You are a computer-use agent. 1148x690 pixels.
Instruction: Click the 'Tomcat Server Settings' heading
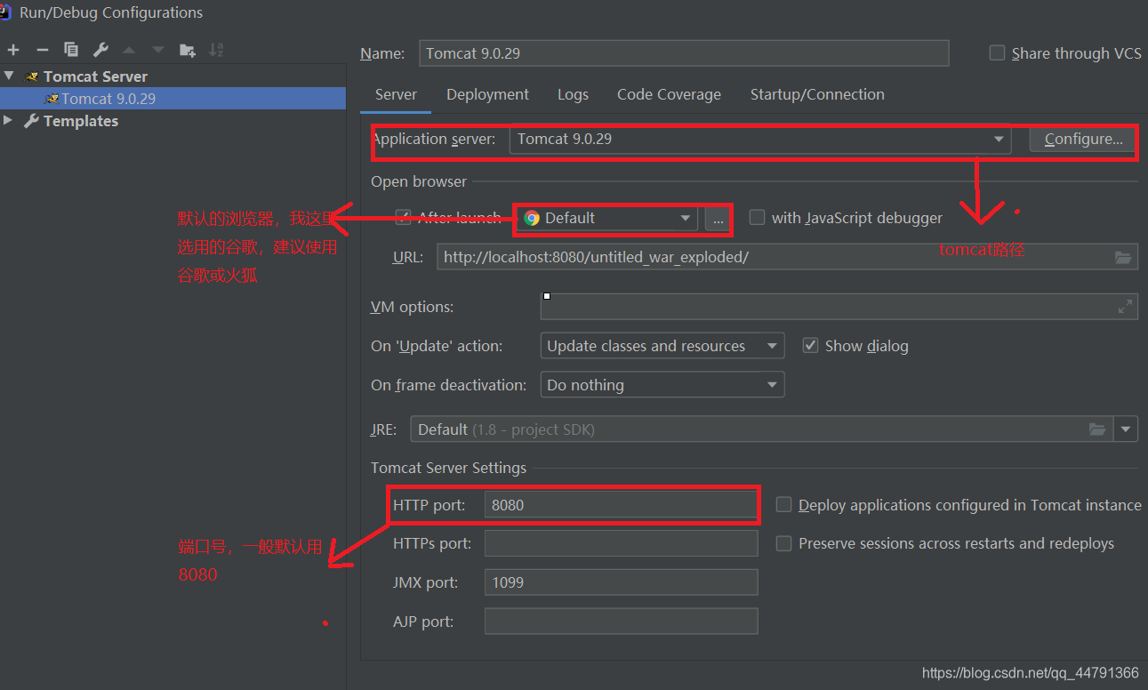[x=448, y=468]
